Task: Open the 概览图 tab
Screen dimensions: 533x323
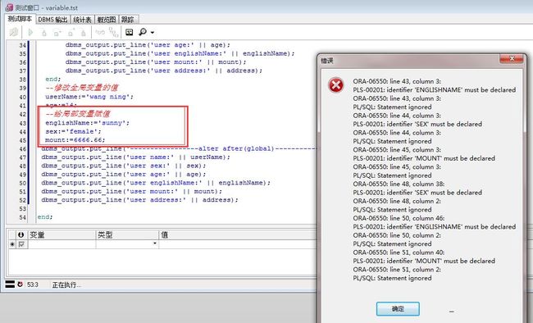Action: click(107, 20)
